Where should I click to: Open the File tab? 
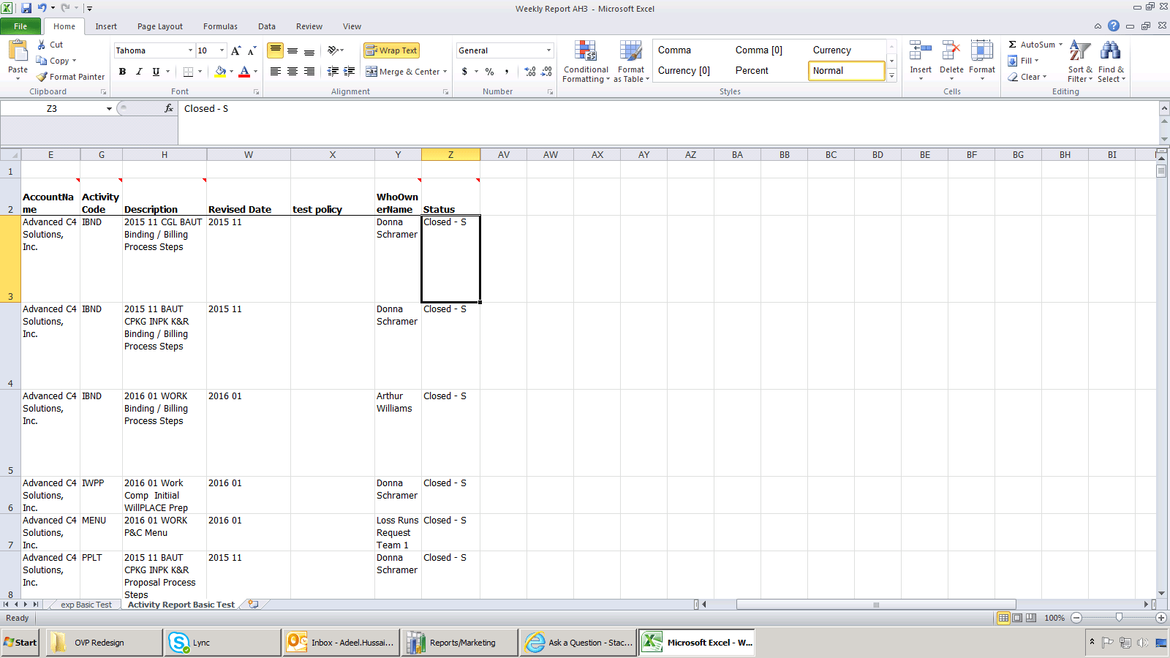coord(20,26)
